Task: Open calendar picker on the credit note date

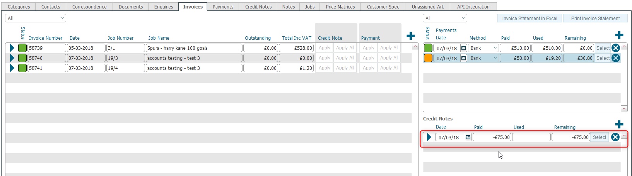Action: pyautogui.click(x=468, y=137)
